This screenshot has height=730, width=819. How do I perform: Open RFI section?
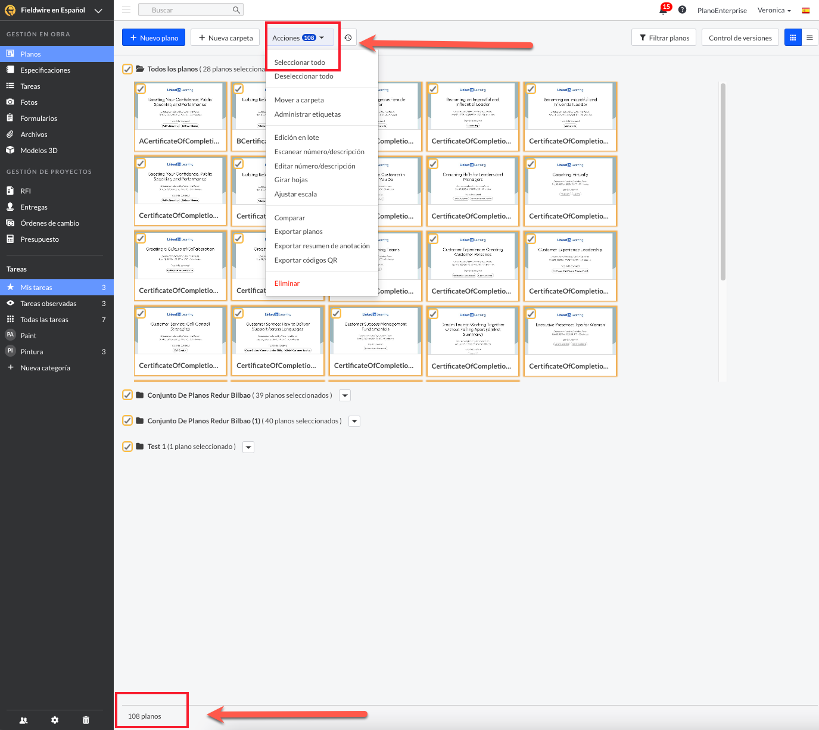click(57, 191)
